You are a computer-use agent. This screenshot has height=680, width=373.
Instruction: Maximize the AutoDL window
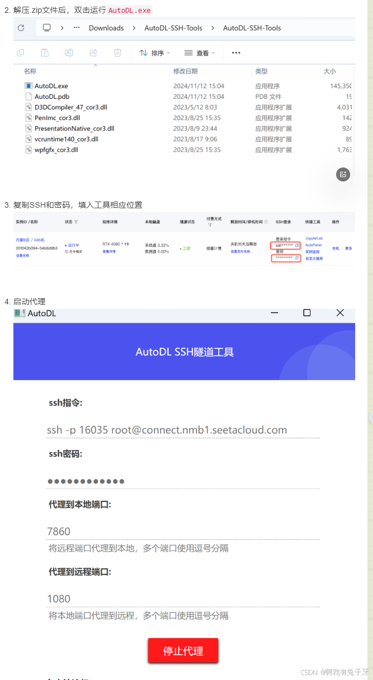(307, 313)
